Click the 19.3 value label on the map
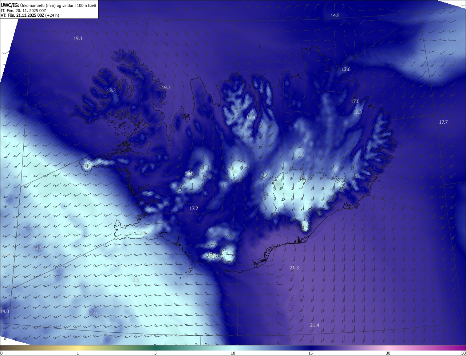The image size is (466, 356). [166, 87]
